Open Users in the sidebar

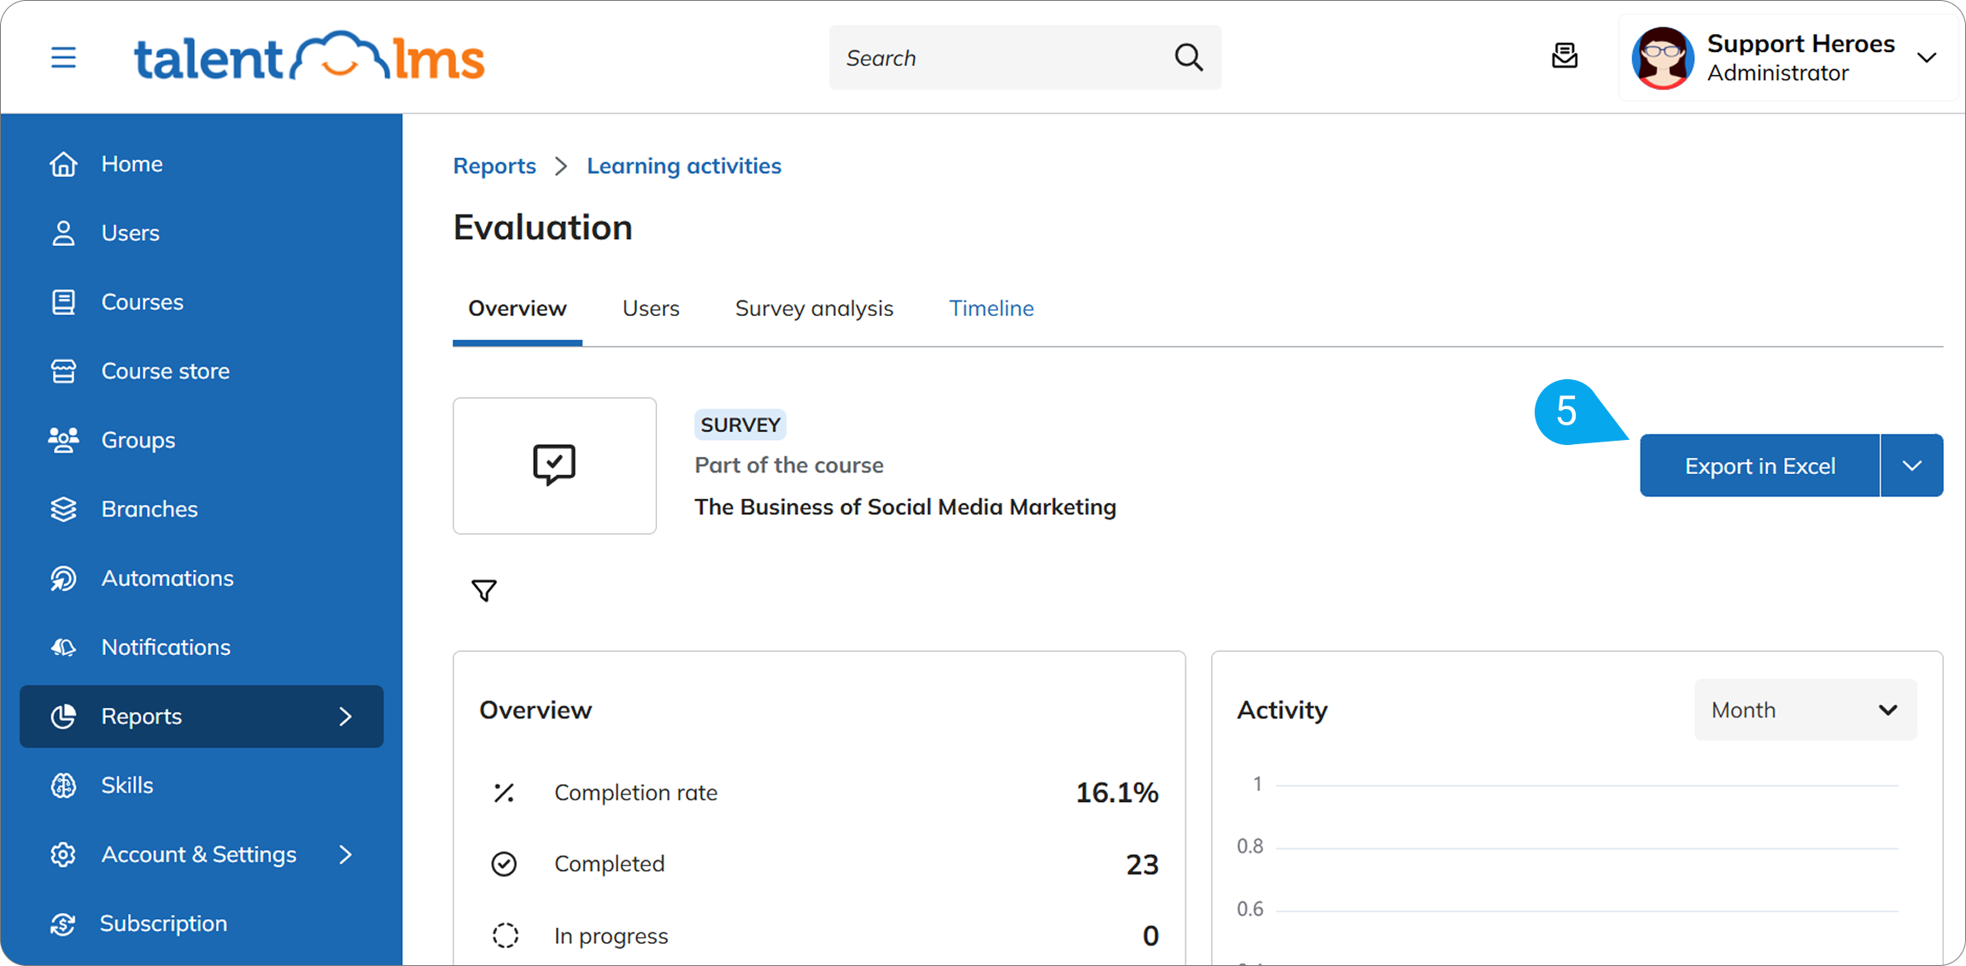(202, 232)
